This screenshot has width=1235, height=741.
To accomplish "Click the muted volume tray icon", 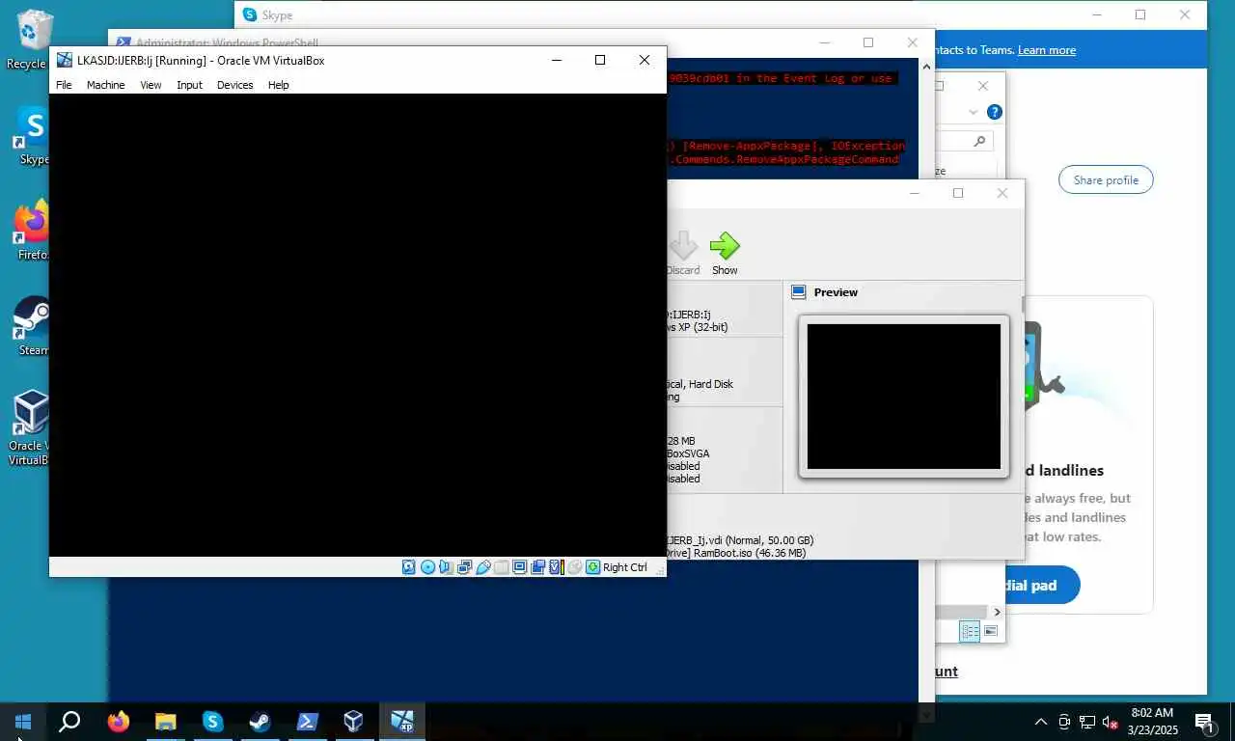I will (1111, 722).
